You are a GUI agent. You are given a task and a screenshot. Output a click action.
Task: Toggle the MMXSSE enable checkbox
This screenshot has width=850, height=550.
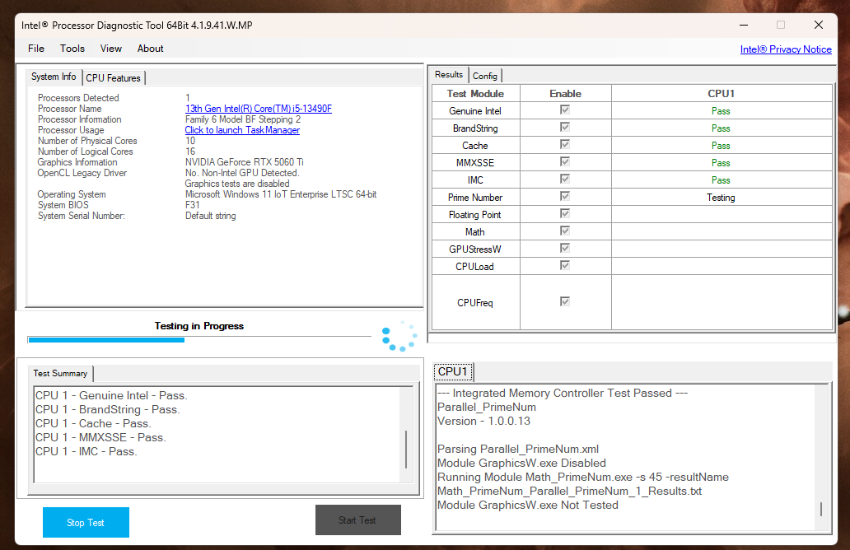565,162
